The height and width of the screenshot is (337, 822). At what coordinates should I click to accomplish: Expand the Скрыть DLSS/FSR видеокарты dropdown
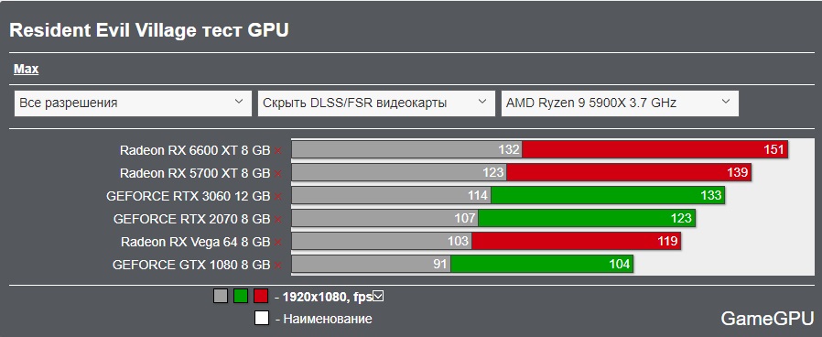pyautogui.click(x=376, y=103)
